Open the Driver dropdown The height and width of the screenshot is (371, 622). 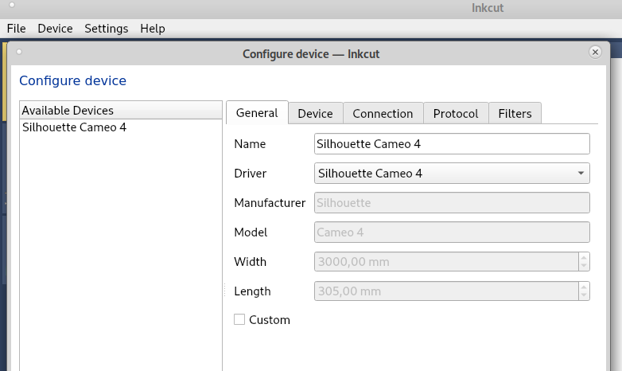click(x=452, y=174)
